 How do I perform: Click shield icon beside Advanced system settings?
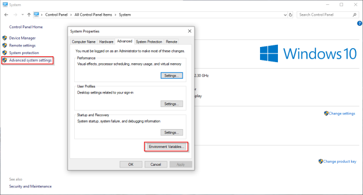point(5,60)
